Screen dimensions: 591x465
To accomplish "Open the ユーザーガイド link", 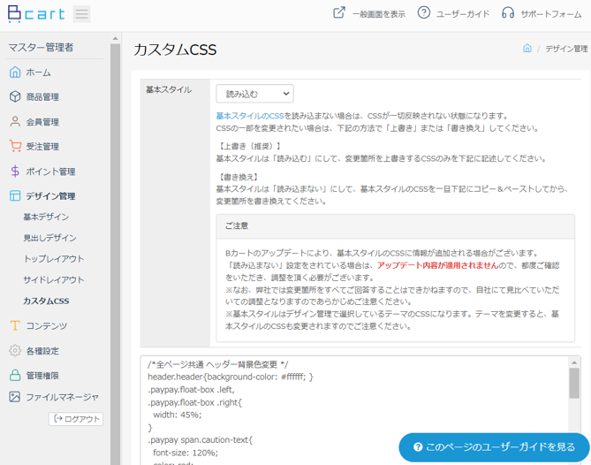I will coord(463,14).
